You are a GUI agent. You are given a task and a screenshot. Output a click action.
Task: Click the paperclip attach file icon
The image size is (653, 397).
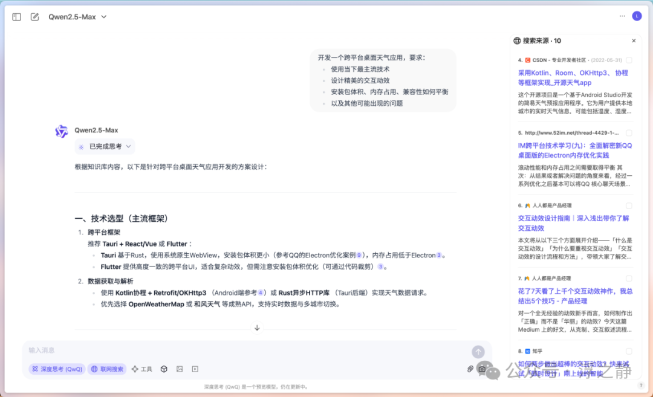pos(470,369)
